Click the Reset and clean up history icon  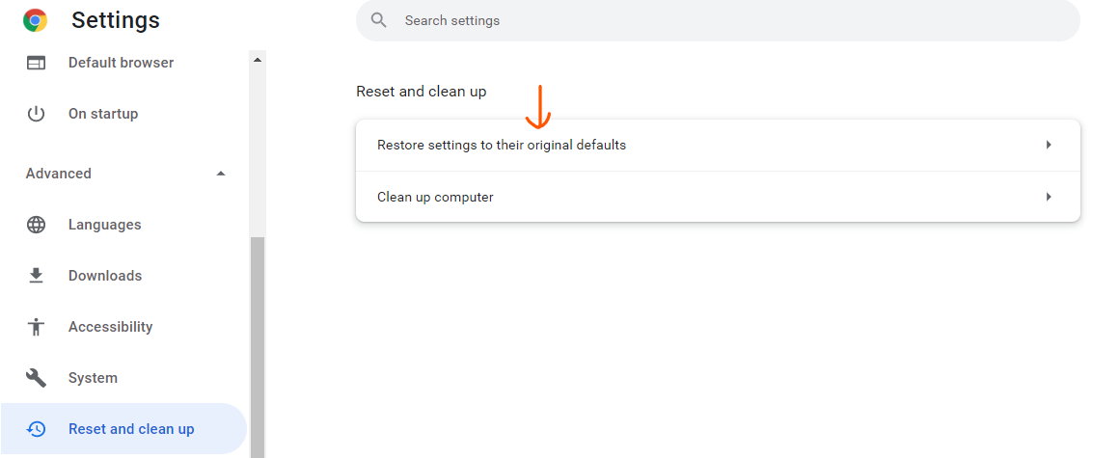click(36, 429)
